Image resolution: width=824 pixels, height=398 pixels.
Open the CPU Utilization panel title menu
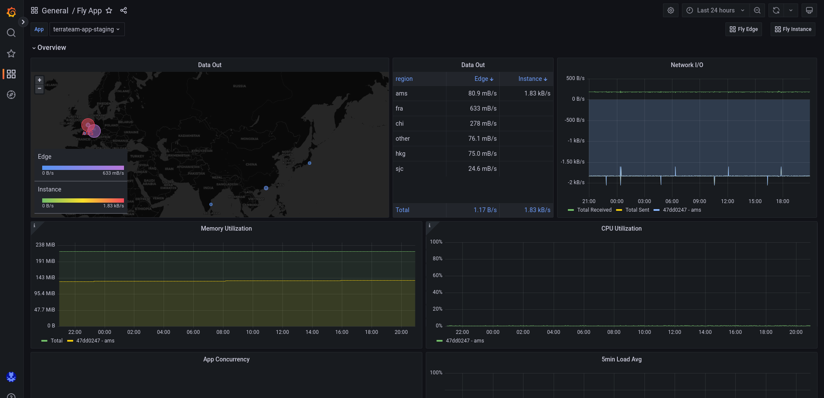(x=621, y=228)
